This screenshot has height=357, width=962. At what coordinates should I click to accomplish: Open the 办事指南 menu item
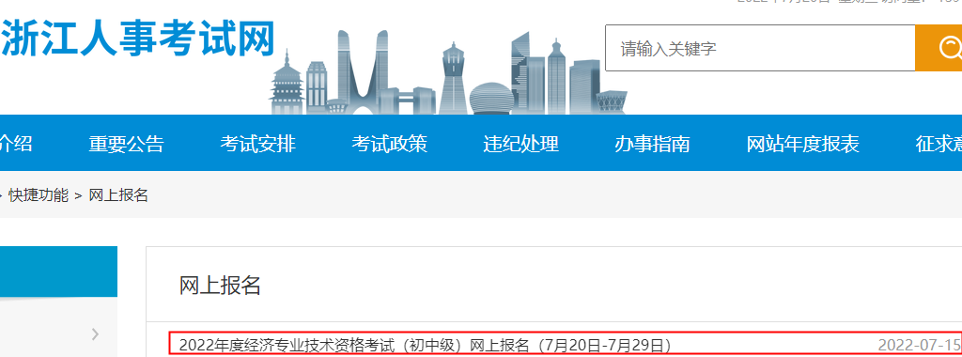(652, 144)
